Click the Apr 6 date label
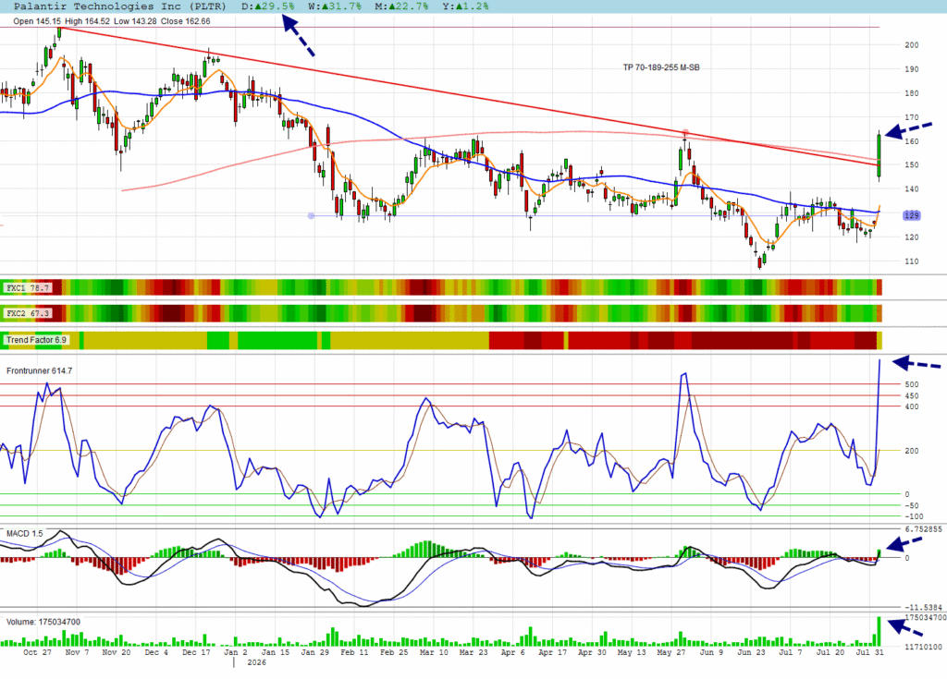Viewport: 947px width, 679px height. (x=513, y=652)
